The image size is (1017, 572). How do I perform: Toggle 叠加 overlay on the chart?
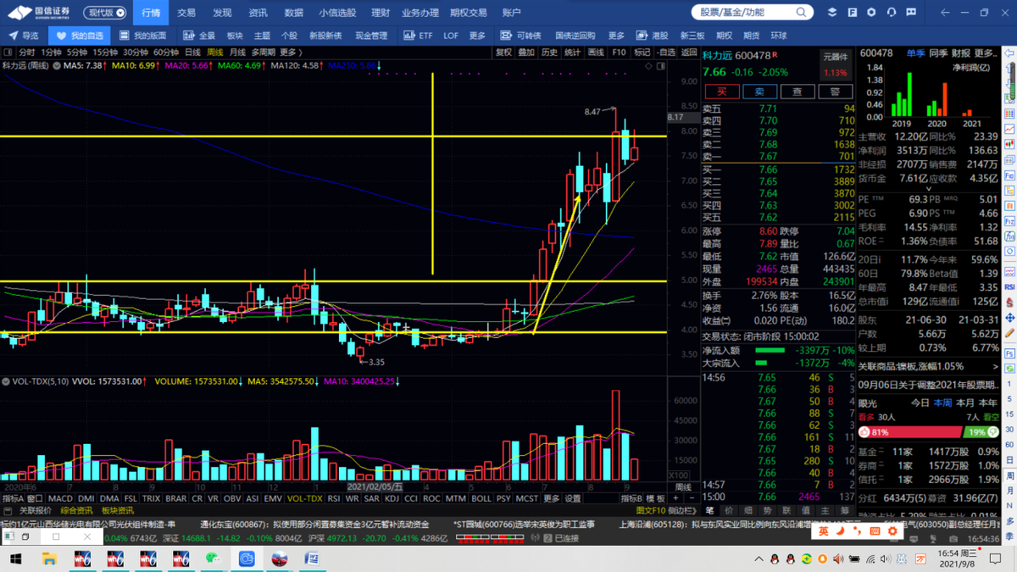click(526, 53)
